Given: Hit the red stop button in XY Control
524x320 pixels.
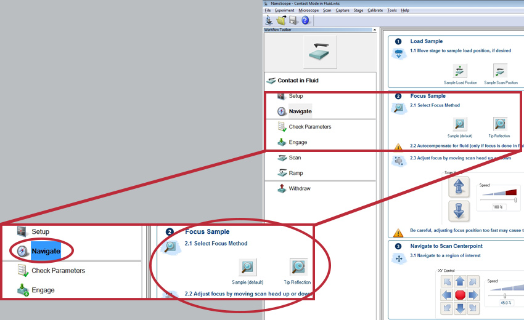Looking at the screenshot, I should tap(459, 295).
